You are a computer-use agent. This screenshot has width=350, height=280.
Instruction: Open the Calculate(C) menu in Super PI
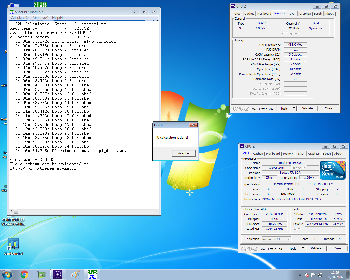(20, 18)
